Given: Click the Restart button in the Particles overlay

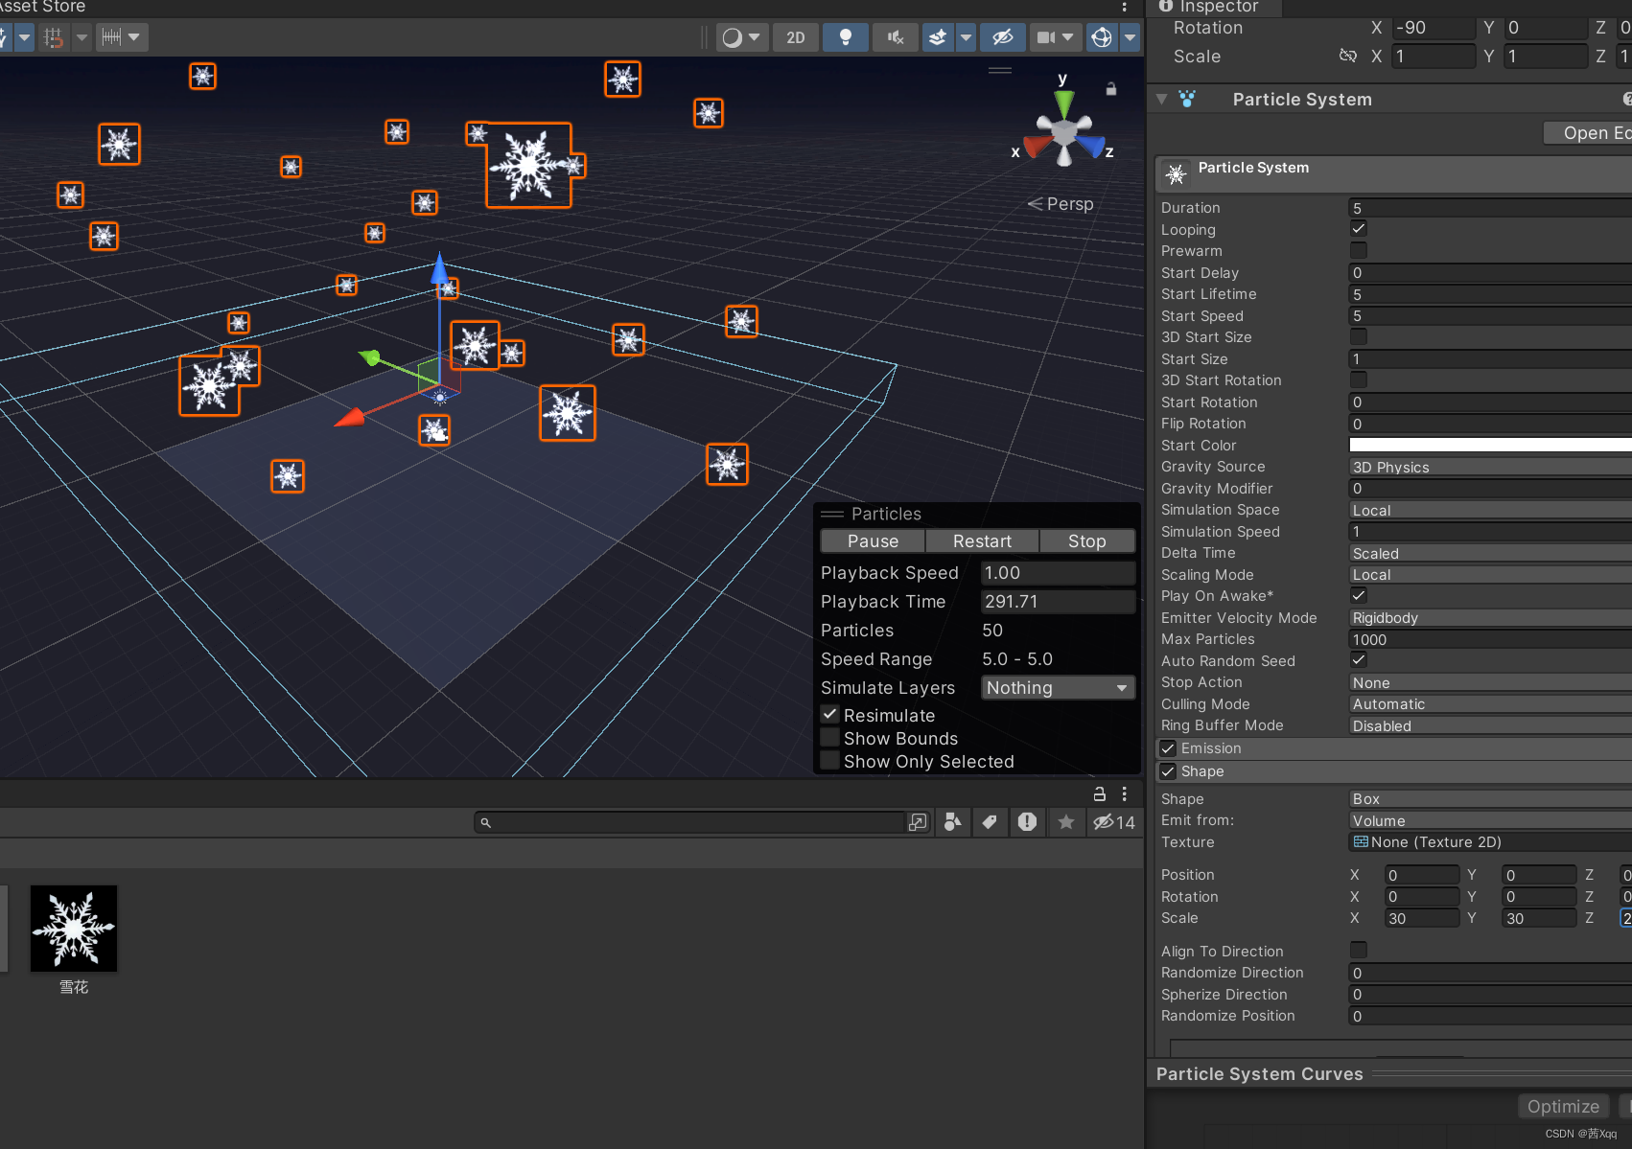Looking at the screenshot, I should click(981, 540).
